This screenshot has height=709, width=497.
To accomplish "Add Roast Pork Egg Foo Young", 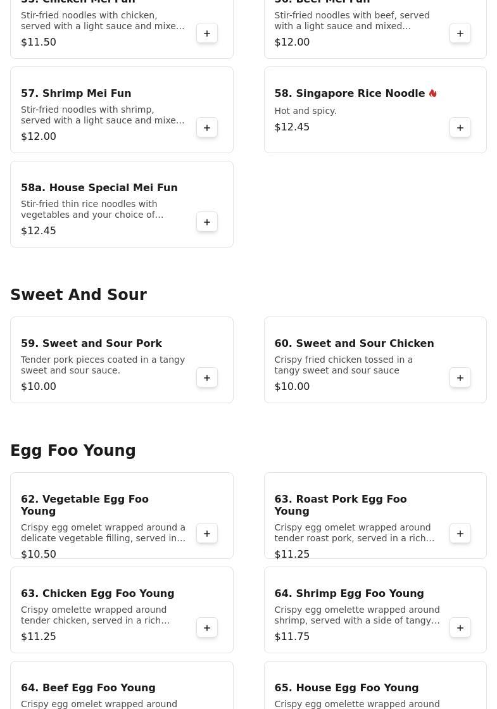I will (x=460, y=534).
